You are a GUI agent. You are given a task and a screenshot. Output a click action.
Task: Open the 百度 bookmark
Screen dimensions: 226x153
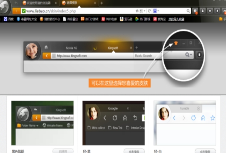(9, 19)
